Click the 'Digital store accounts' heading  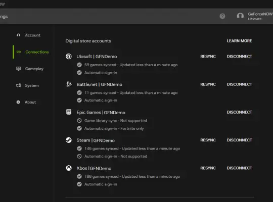88,41
